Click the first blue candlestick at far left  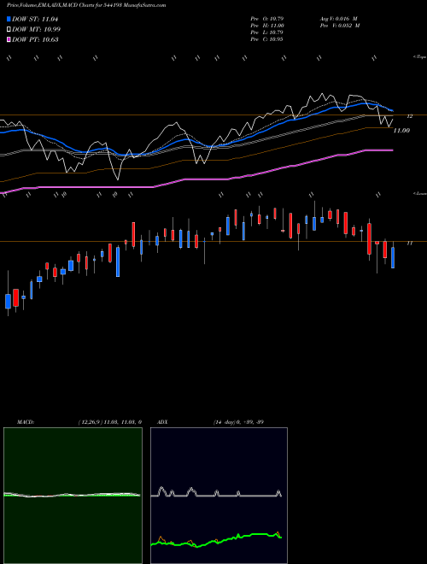point(8,302)
